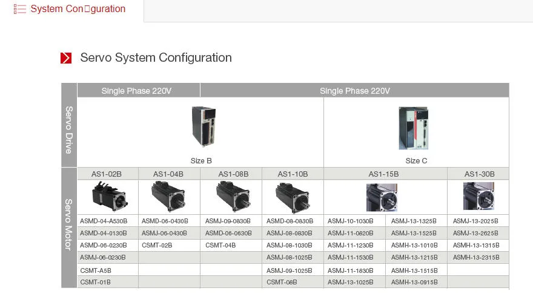Click the vertical Servo Motor row label
Screen dimensions: 533x308
click(x=68, y=224)
